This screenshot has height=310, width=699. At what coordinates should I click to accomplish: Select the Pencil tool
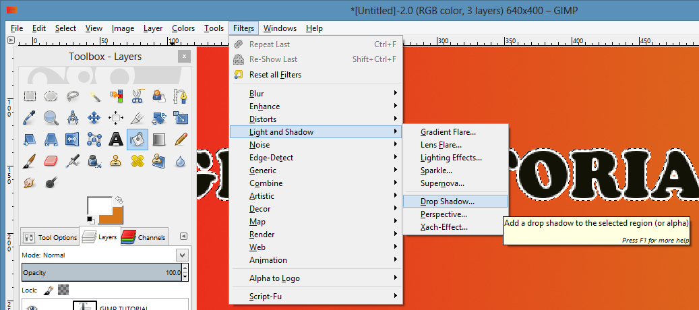[181, 139]
